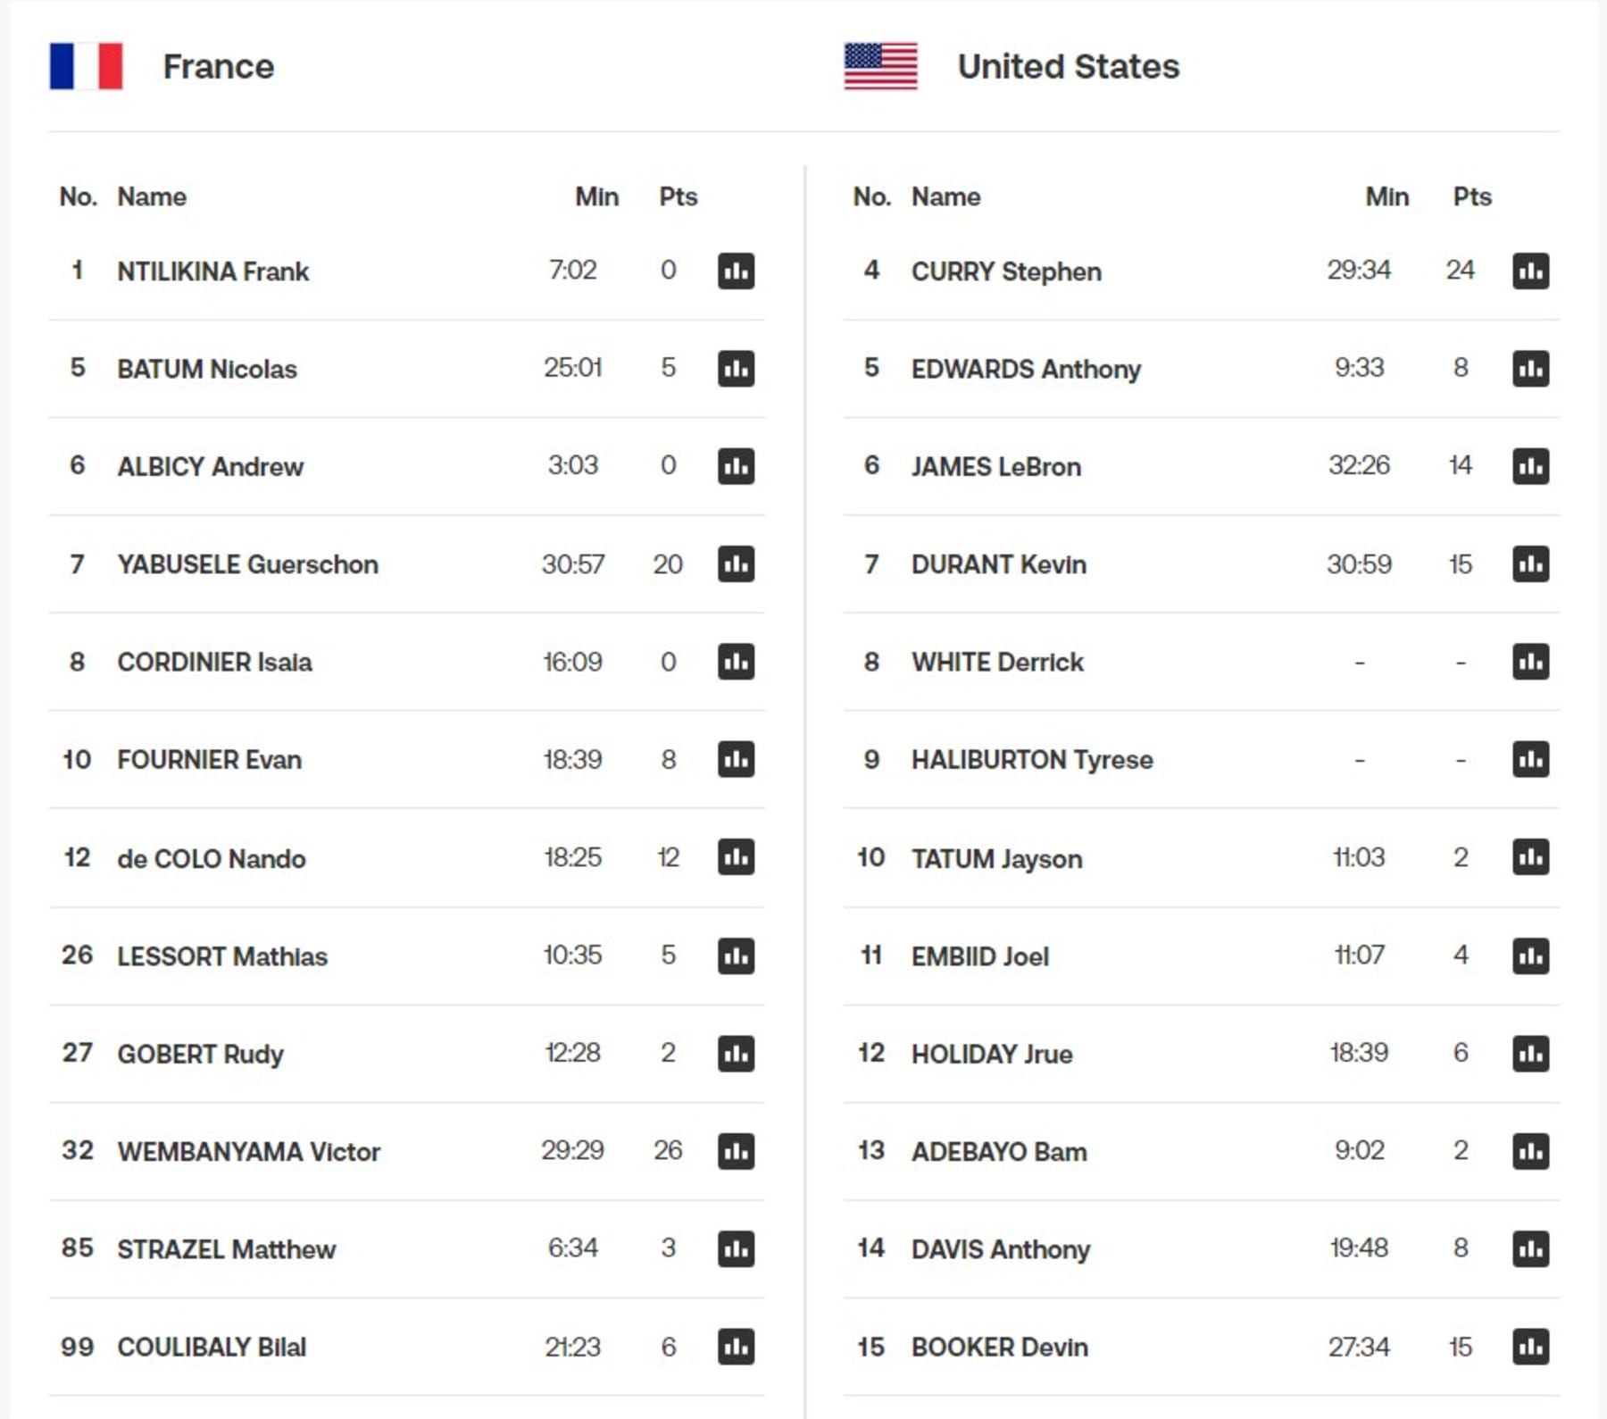Show stats chart for COULIBALY Bilal
Screen dimensions: 1607x1419
(736, 1347)
